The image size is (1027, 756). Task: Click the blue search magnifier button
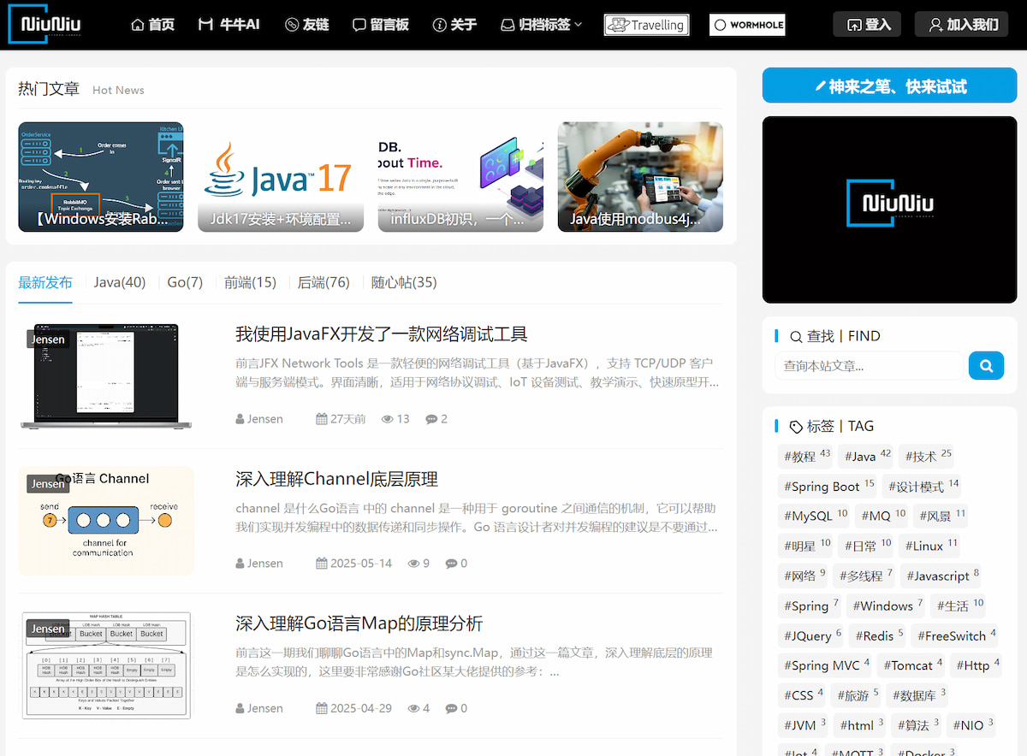pos(986,366)
